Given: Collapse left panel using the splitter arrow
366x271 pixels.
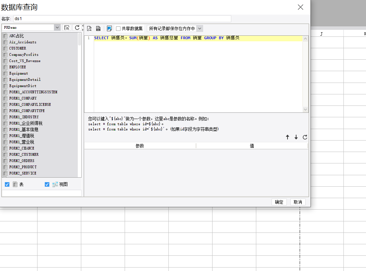Looking at the screenshot, I should pos(83,26).
